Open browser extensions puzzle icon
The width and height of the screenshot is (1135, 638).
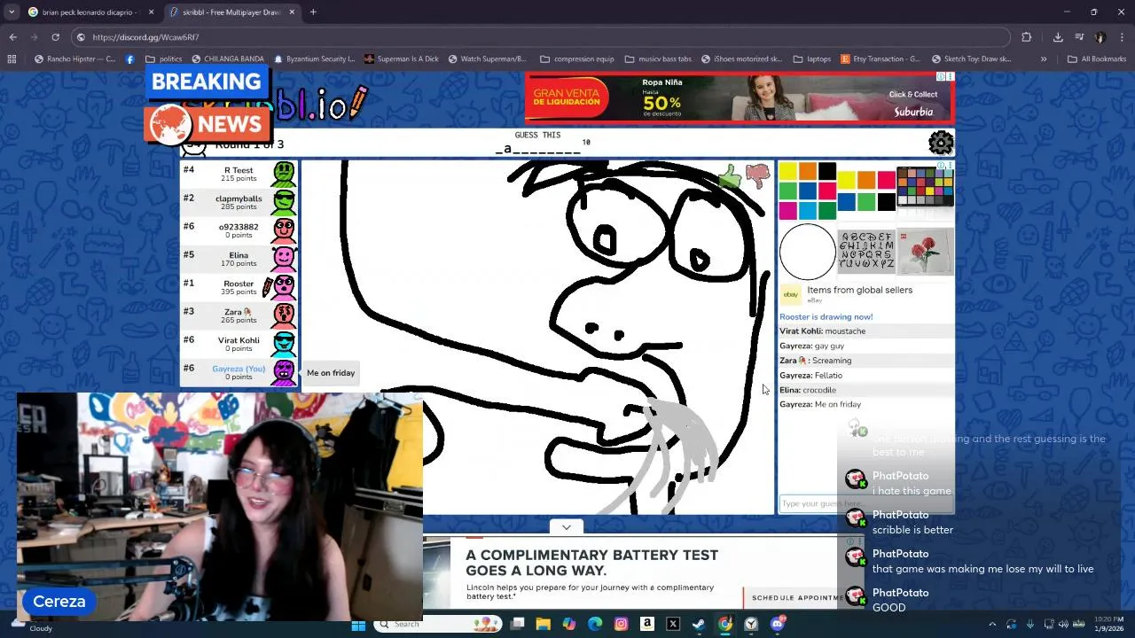click(x=1027, y=37)
